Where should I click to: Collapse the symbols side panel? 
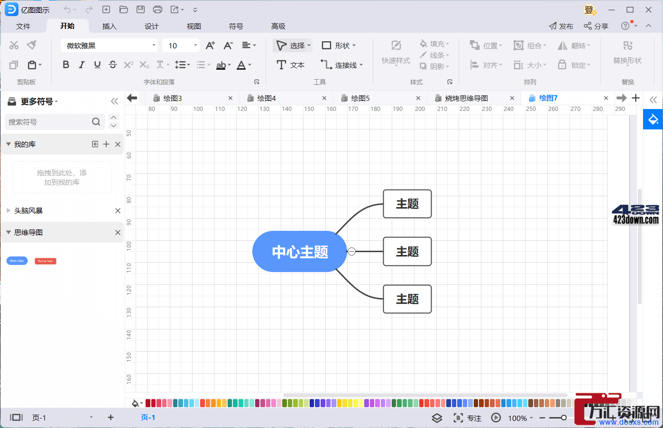(114, 101)
